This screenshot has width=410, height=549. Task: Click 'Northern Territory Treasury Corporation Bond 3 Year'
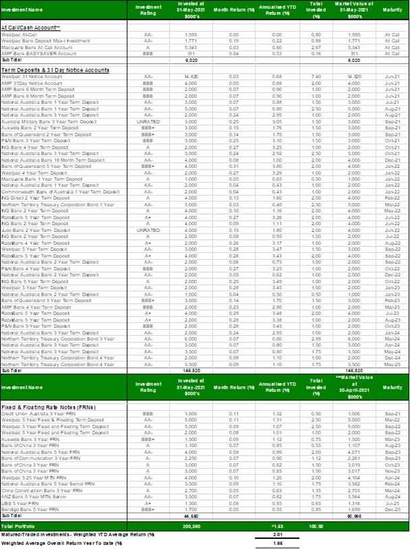[58, 339]
